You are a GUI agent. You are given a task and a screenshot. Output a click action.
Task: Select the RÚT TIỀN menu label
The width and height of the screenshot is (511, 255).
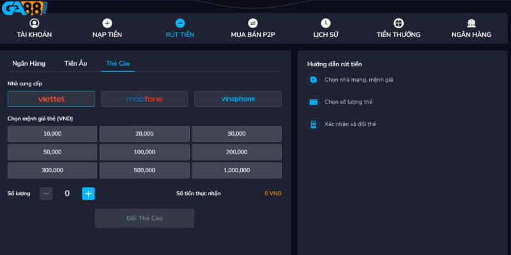pos(180,34)
